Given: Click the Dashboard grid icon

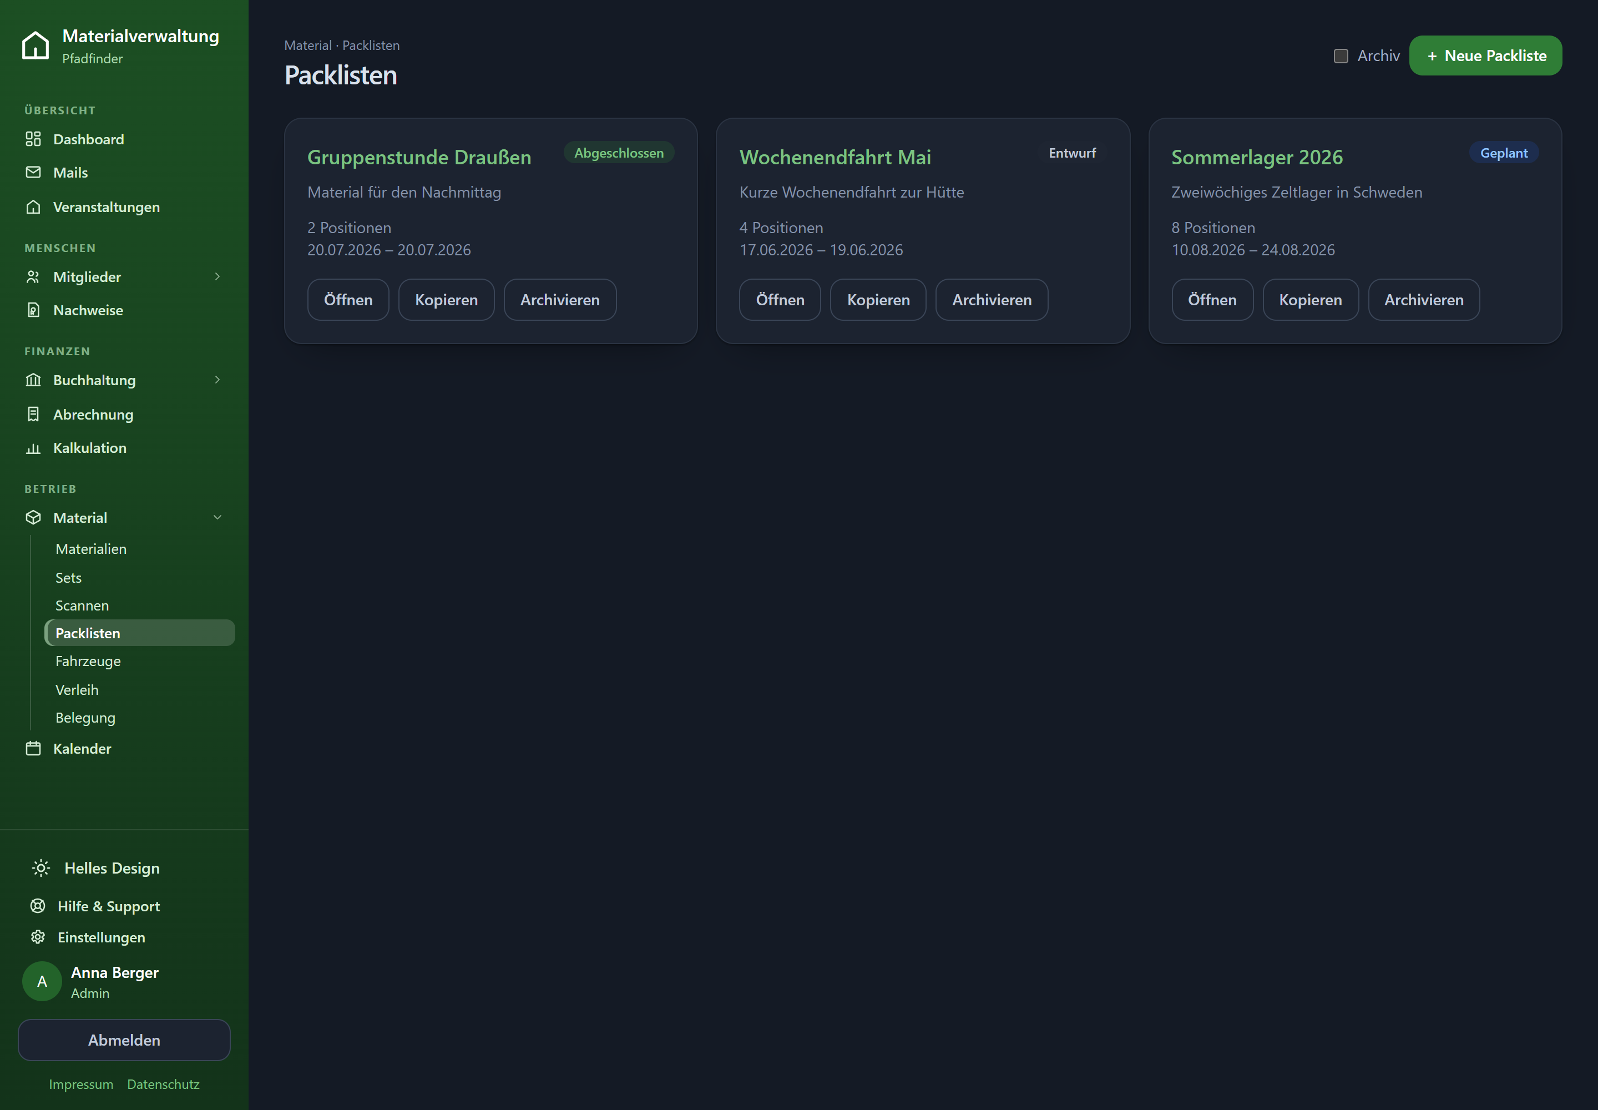Looking at the screenshot, I should click(x=33, y=139).
